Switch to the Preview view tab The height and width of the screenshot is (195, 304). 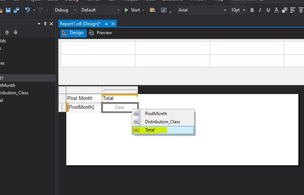[x=100, y=33]
